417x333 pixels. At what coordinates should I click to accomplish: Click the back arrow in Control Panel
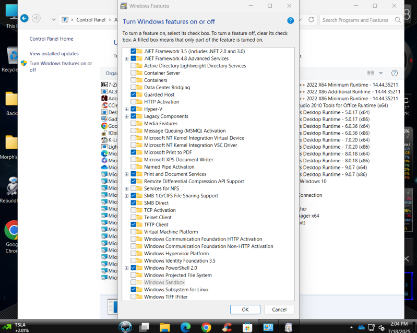tap(25, 18)
